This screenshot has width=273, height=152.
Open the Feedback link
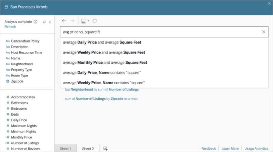pyautogui.click(x=209, y=149)
